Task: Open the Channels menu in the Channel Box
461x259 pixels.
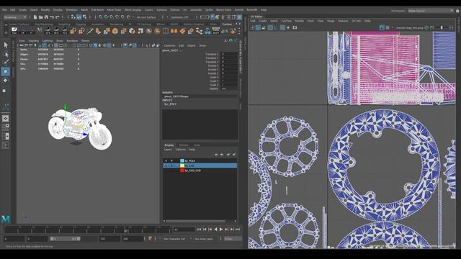Action: click(x=169, y=46)
